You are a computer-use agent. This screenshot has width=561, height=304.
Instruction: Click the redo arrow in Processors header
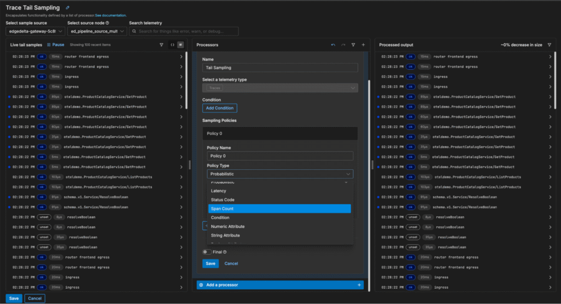[344, 45]
